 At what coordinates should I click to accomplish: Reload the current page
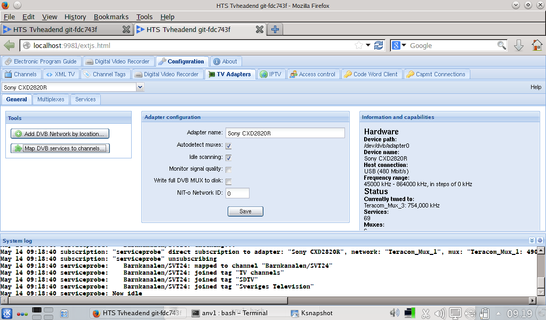tap(379, 45)
